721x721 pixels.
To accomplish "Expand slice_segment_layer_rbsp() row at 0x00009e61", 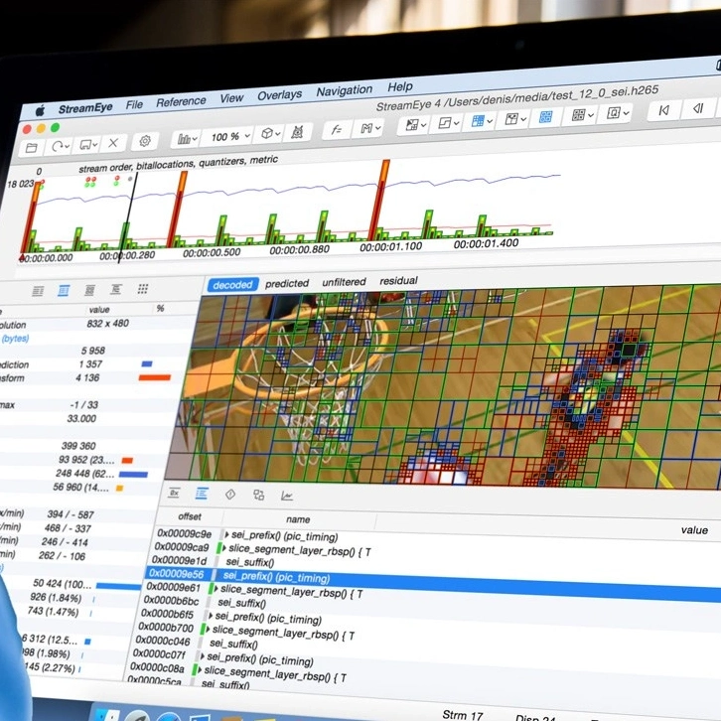I will (216, 589).
